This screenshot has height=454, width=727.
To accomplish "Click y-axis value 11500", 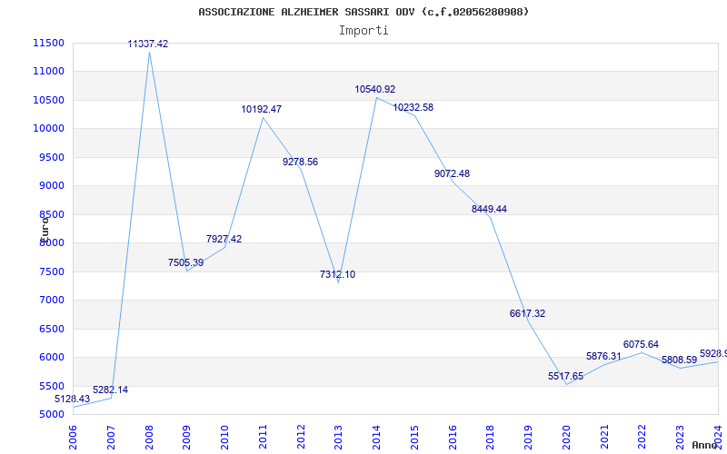I will click(48, 43).
